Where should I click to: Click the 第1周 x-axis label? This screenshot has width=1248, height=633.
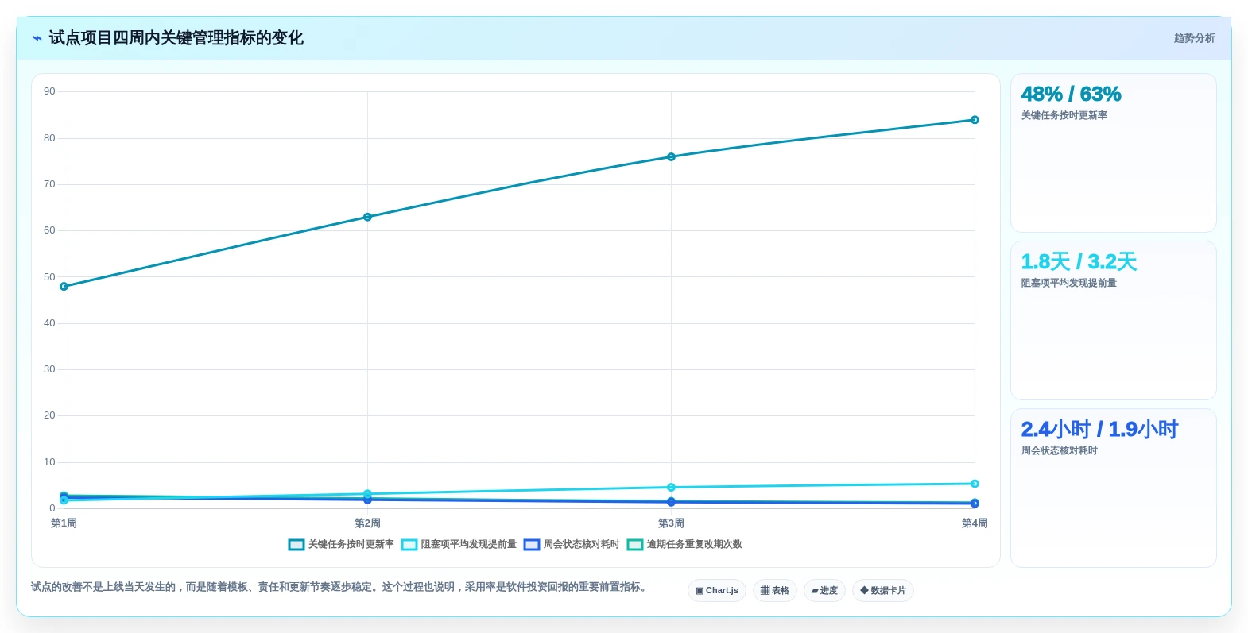click(x=64, y=523)
